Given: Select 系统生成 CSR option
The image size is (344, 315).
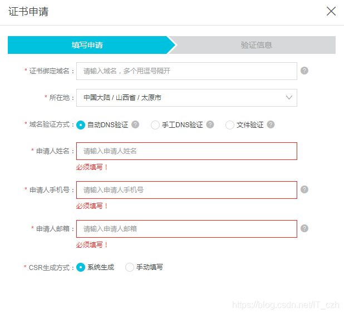Looking at the screenshot, I should pos(81,267).
